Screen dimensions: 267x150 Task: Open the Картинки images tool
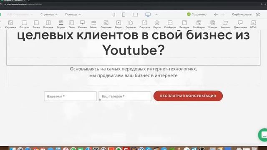point(10,24)
